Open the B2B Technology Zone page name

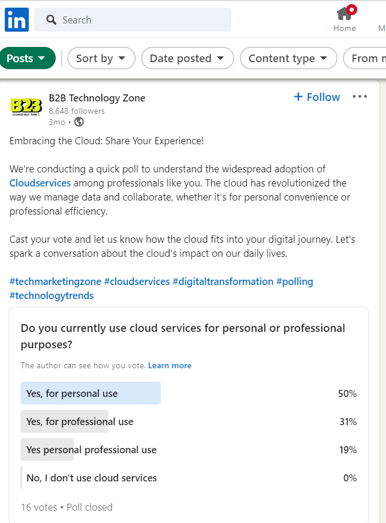(97, 98)
